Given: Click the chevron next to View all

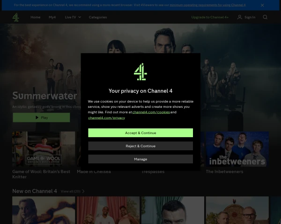Looking at the screenshot, I should [x=83, y=191].
